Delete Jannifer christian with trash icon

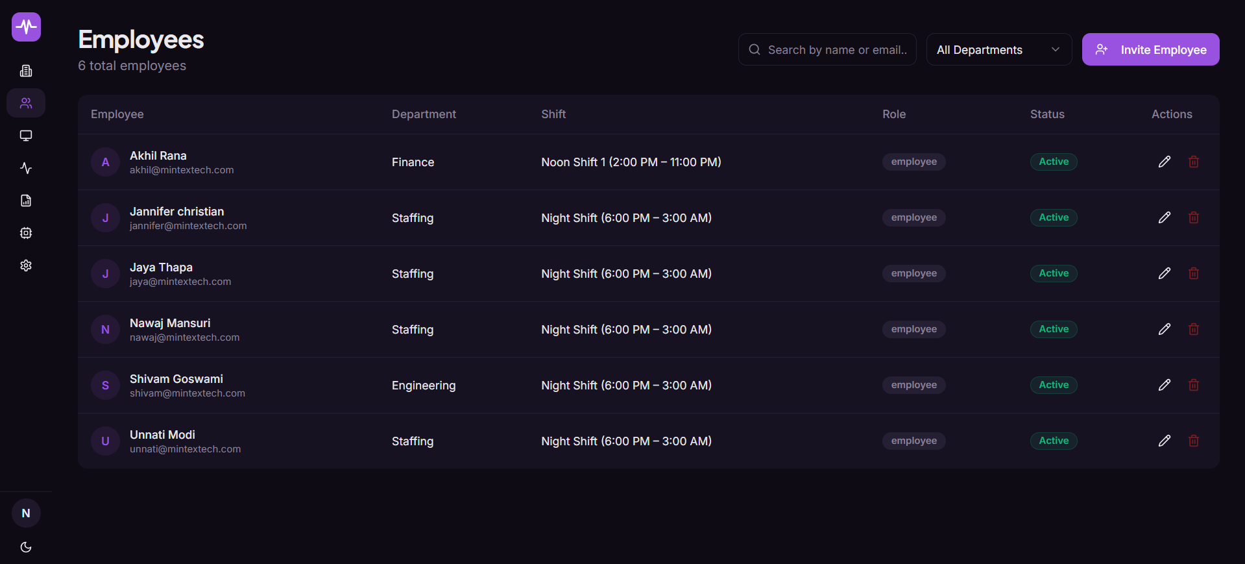(1194, 217)
